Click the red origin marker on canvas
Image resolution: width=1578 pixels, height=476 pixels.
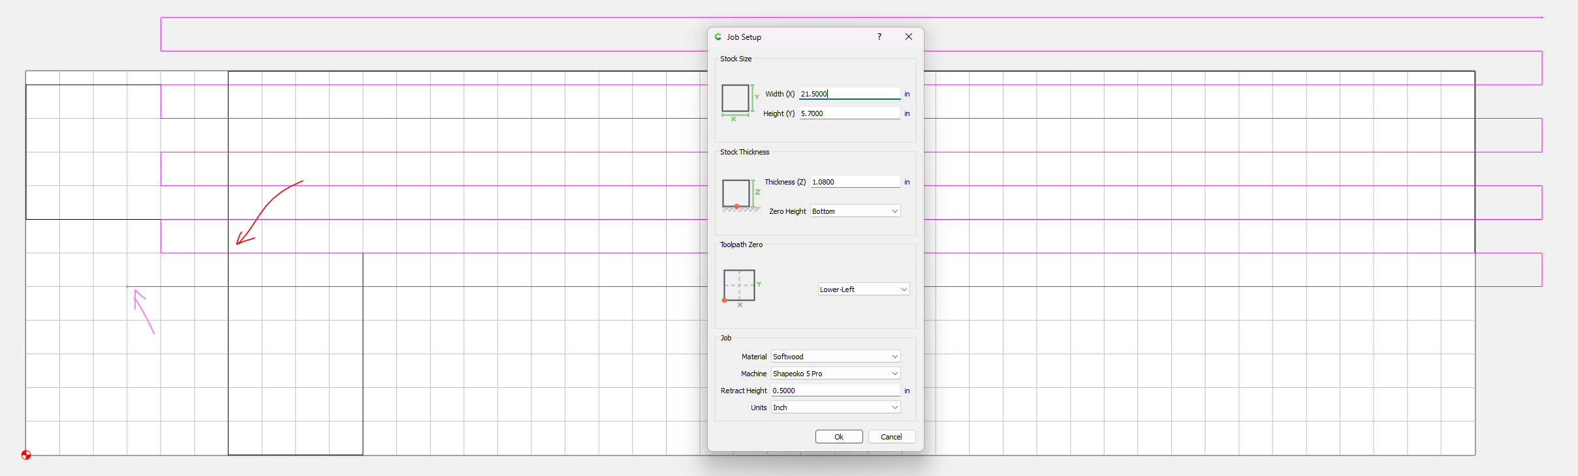(x=26, y=454)
